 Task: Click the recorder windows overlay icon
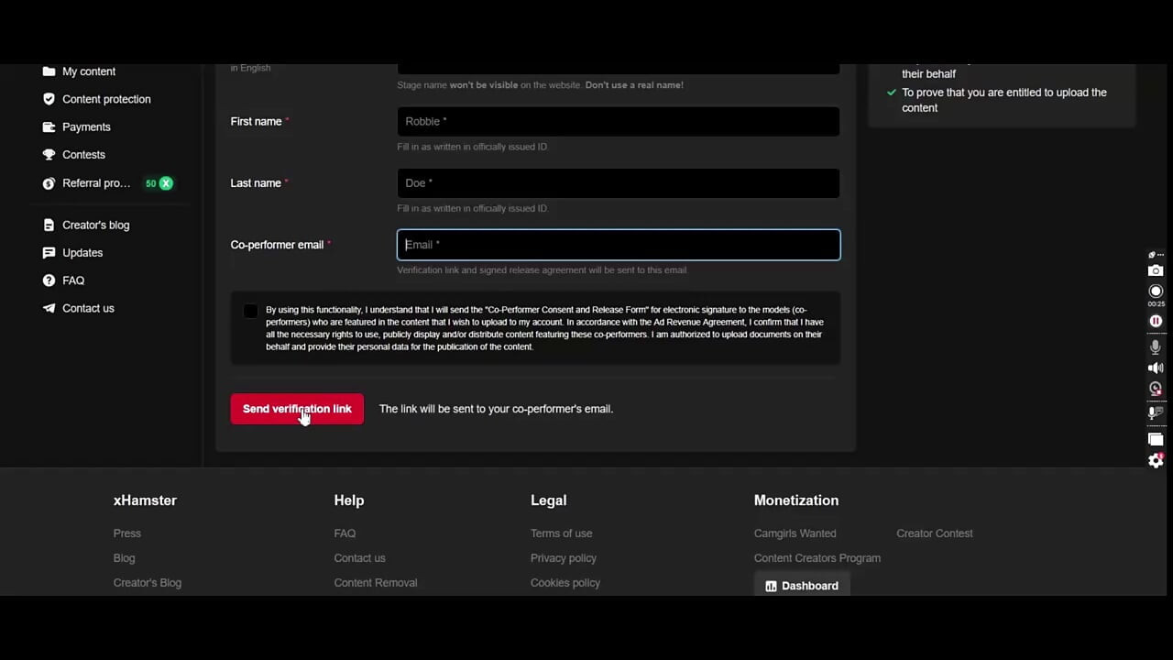(x=1156, y=439)
